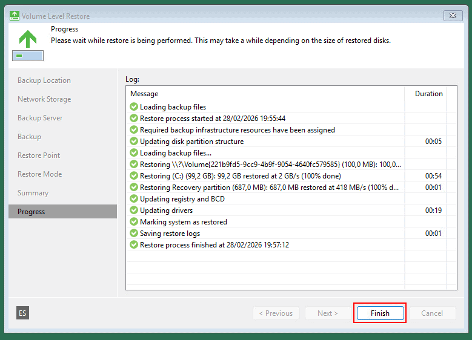Open the Backup Location step
This screenshot has height=340, width=472.
tap(44, 80)
